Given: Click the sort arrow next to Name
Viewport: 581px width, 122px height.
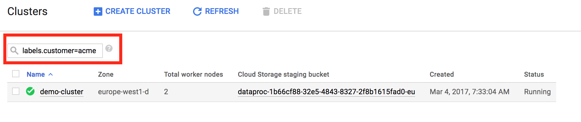Looking at the screenshot, I should click(51, 74).
